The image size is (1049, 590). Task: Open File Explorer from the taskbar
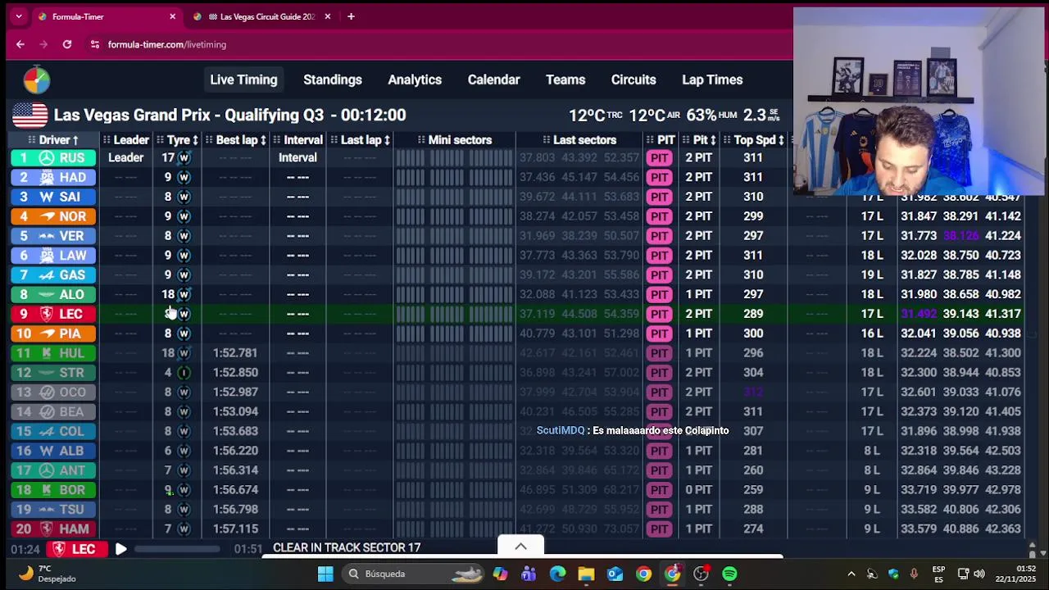[x=586, y=574]
